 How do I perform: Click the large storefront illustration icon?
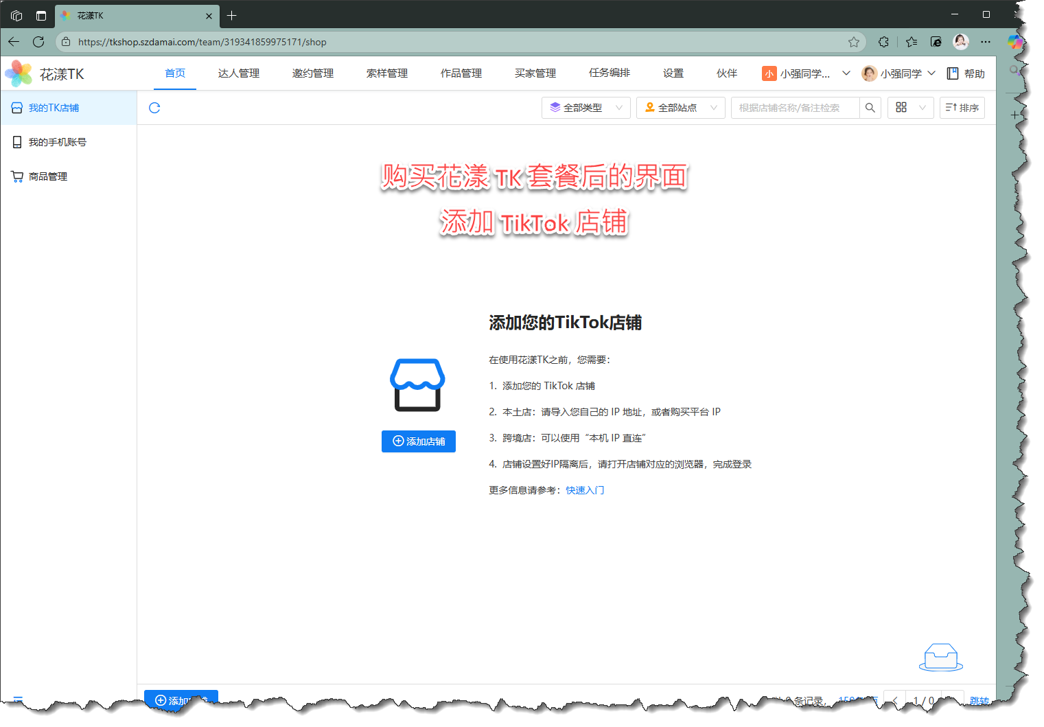point(417,385)
